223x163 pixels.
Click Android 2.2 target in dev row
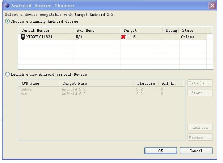tap(74, 94)
